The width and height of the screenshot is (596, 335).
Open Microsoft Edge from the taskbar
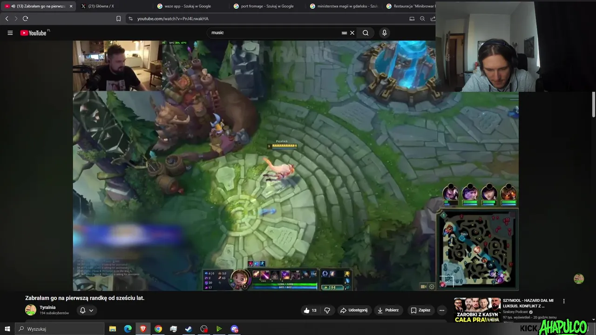tap(128, 329)
